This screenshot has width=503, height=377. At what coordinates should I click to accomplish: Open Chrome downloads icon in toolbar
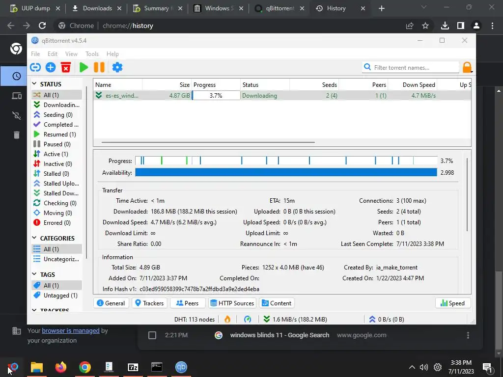445,26
